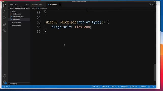163x91 pixels.
Task: Expand the pricingtable folder
Action: 19,26
